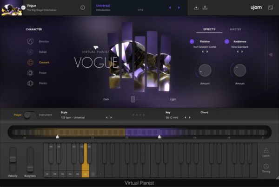
Task: Collapse the side panel triangle arrow
Action: point(271,54)
